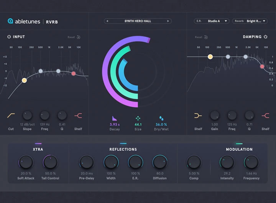Image resolution: width=276 pixels, height=203 pixels.
Task: Select the red Input EQ node
Action: point(74,74)
